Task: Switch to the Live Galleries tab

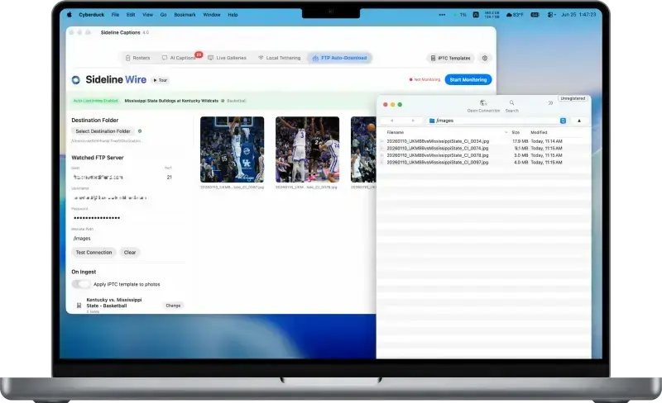Action: click(x=227, y=58)
